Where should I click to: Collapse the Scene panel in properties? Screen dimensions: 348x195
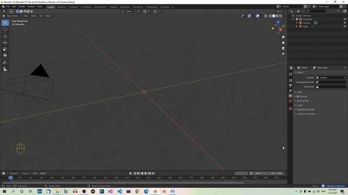tap(300, 72)
